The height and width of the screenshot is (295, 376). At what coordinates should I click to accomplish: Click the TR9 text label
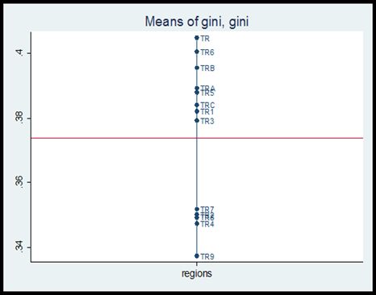click(x=207, y=257)
